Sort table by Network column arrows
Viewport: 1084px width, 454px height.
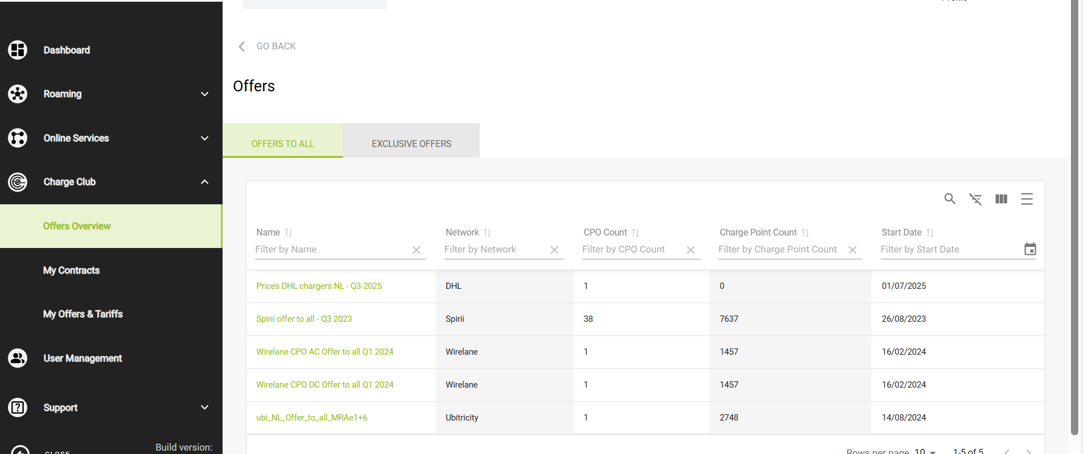click(x=487, y=233)
